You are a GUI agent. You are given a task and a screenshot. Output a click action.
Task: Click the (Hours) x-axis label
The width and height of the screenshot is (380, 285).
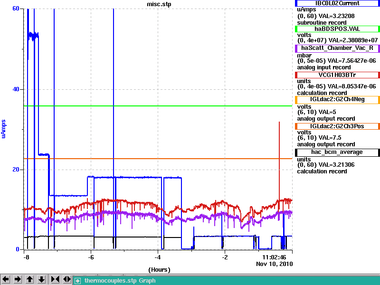coord(159,270)
